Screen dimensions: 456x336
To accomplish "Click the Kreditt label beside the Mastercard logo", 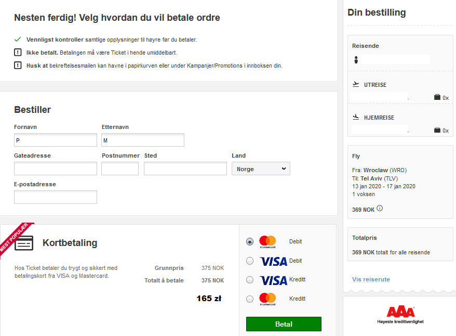I will (x=297, y=299).
